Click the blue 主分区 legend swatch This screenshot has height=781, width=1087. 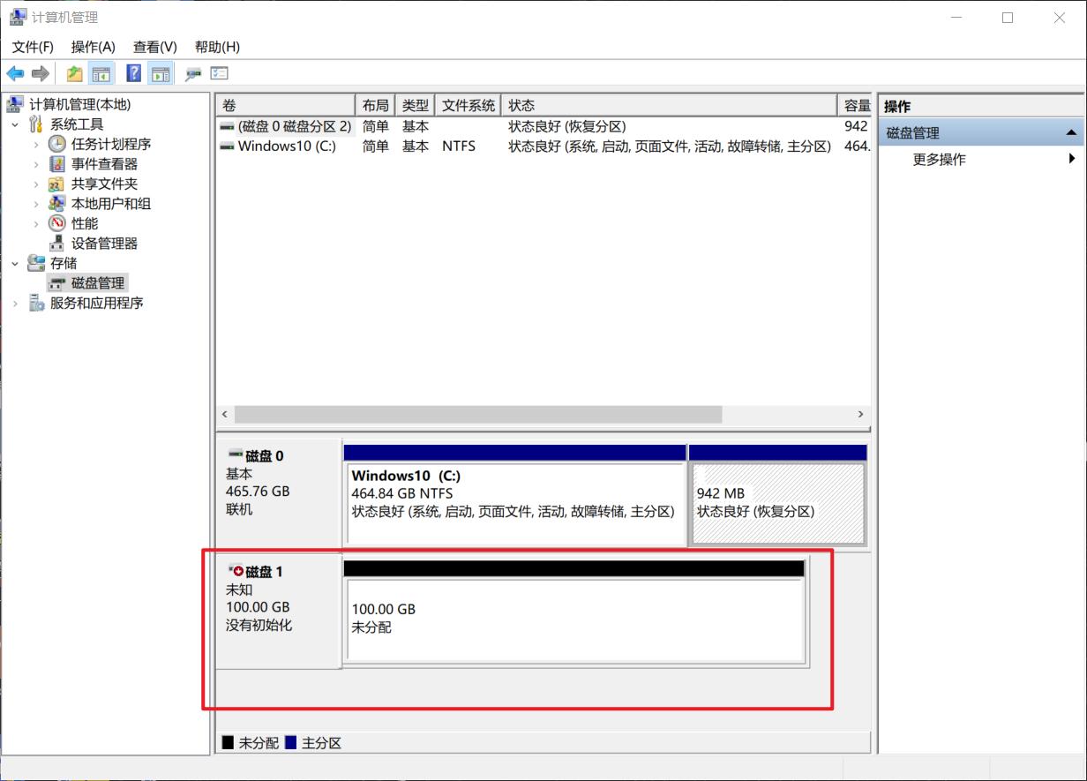pos(291,743)
